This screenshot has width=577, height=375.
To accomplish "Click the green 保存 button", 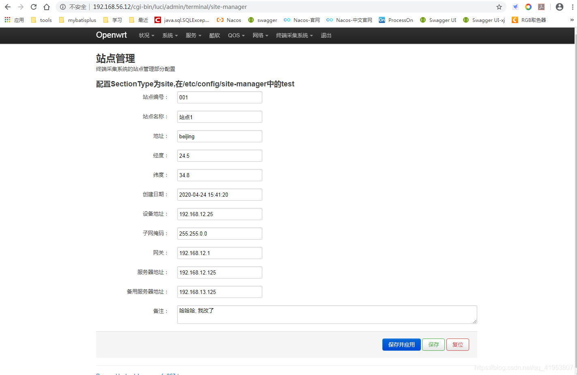I will pyautogui.click(x=433, y=345).
